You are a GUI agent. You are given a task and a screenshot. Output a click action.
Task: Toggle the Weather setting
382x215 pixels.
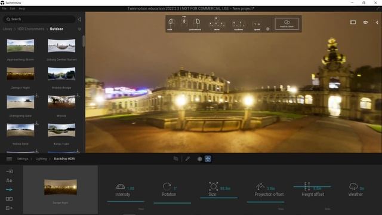(x=356, y=189)
